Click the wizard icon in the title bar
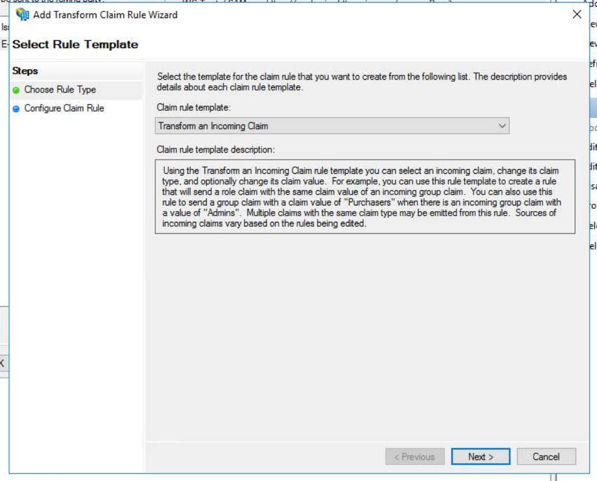This screenshot has width=597, height=481. pyautogui.click(x=23, y=15)
